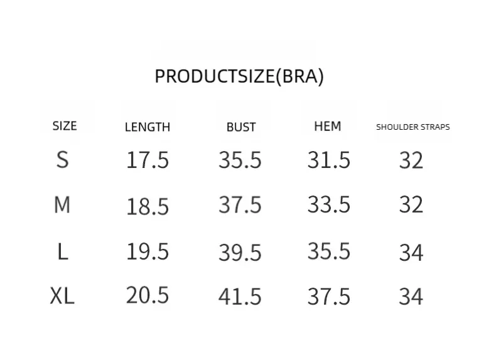Select the L size row label
The width and height of the screenshot is (496, 351).
click(62, 252)
